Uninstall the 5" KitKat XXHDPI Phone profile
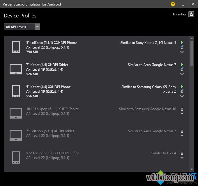 [182, 91]
